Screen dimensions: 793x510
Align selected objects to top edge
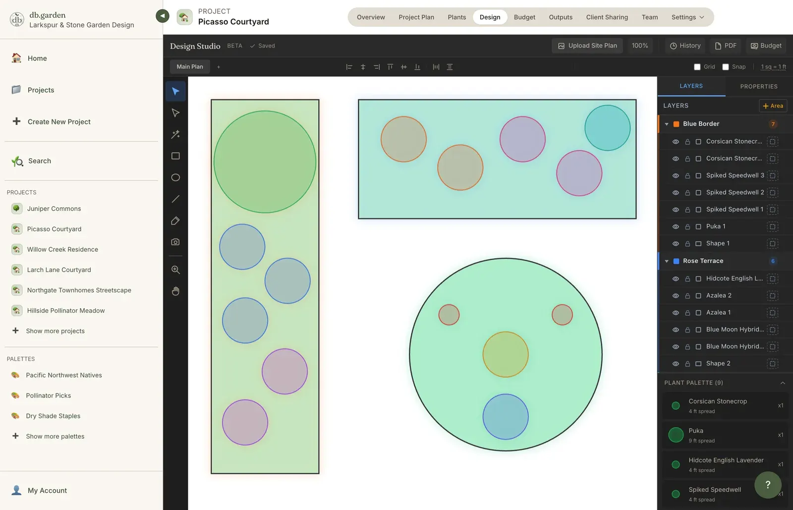390,67
